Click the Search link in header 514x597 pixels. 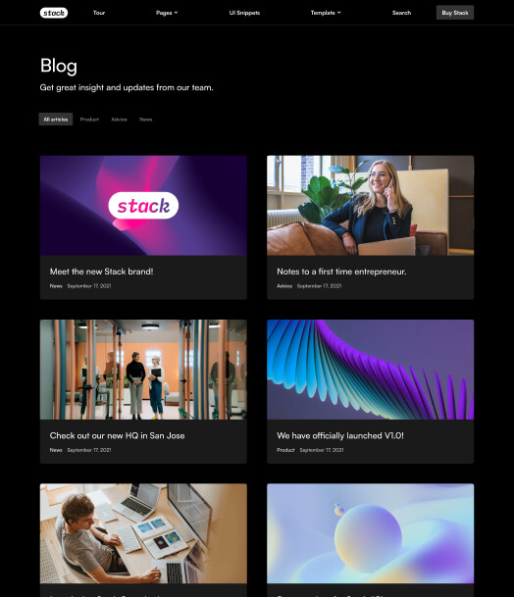click(x=401, y=13)
